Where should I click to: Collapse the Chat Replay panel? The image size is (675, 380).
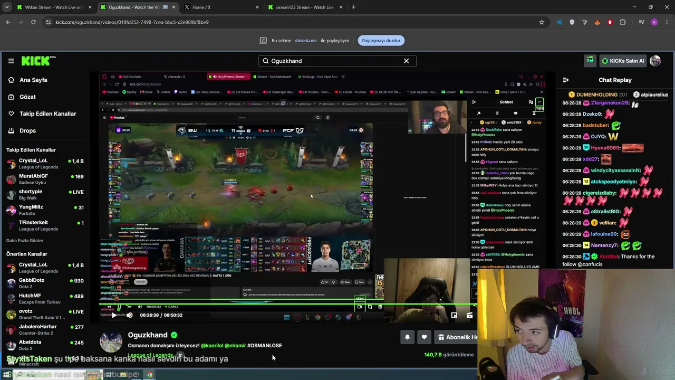point(566,80)
